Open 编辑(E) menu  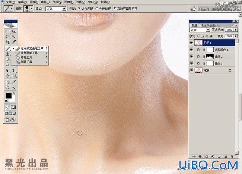pyautogui.click(x=22, y=2)
